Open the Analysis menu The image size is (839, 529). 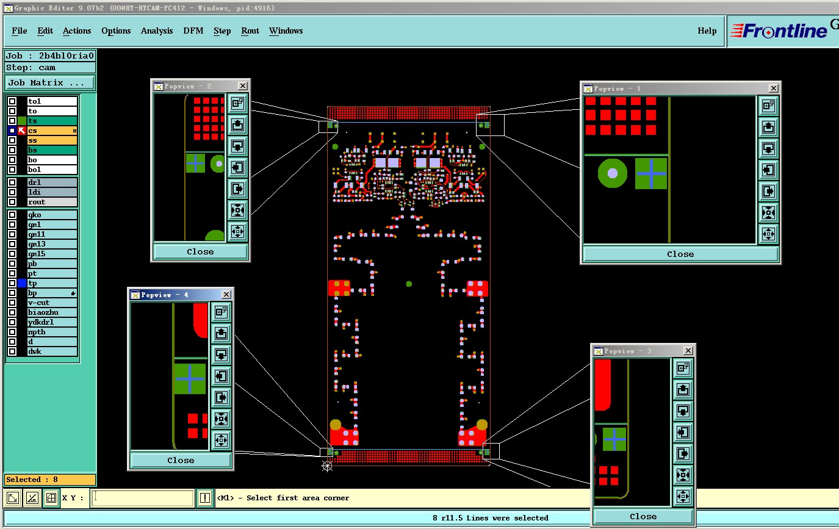[x=157, y=31]
